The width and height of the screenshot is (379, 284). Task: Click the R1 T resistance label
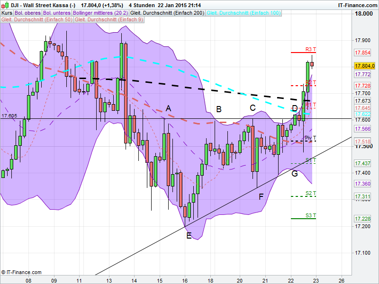click(x=311, y=105)
